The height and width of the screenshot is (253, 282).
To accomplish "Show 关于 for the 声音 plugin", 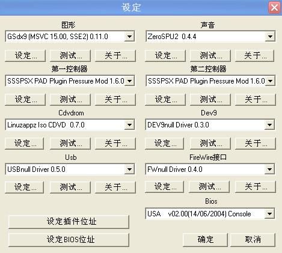I will coord(254,55).
